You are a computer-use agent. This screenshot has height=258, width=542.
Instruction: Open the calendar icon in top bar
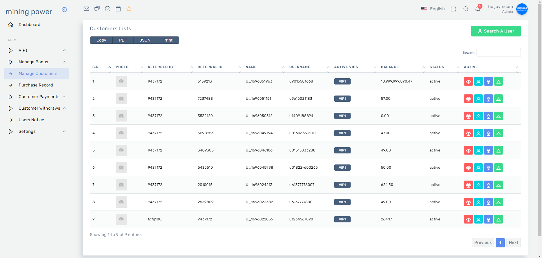(x=118, y=9)
